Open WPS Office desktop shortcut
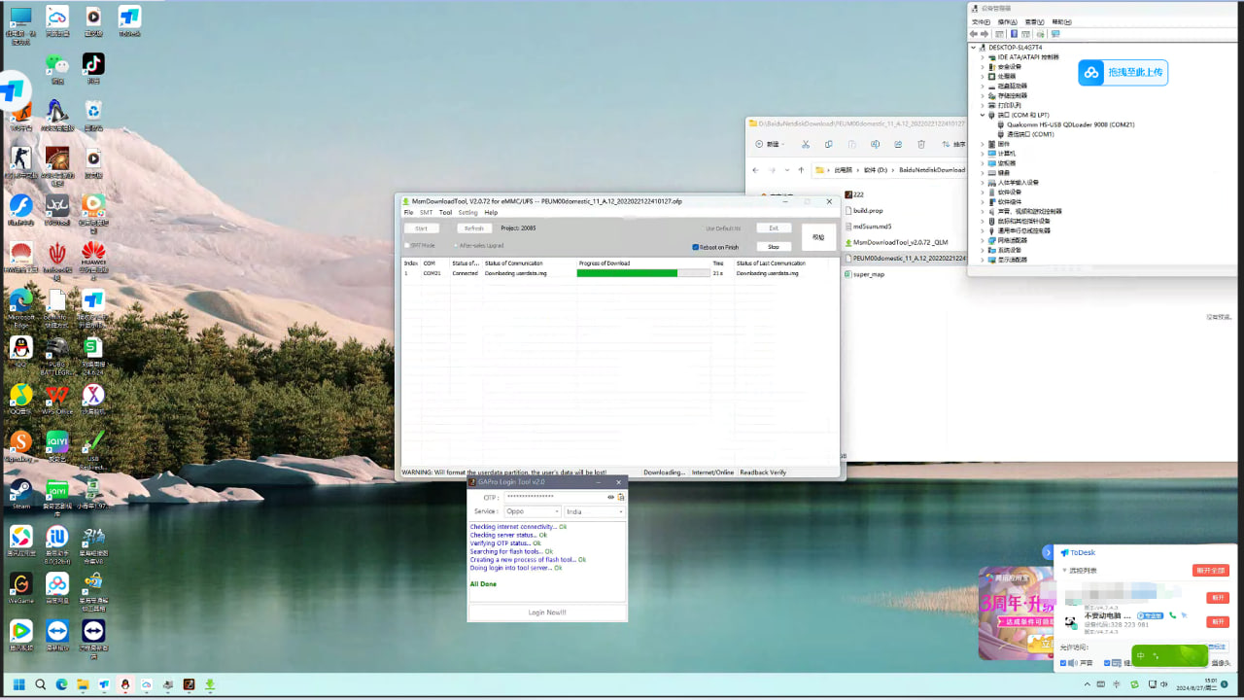 (57, 396)
